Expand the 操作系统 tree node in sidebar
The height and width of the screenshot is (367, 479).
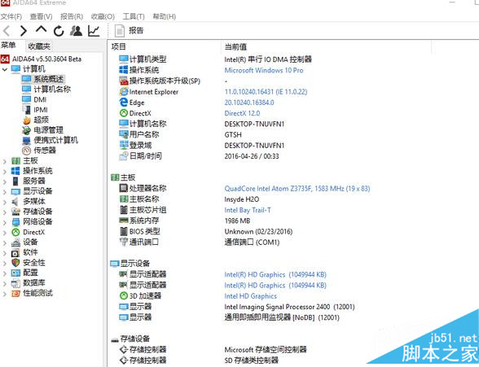tap(5, 172)
